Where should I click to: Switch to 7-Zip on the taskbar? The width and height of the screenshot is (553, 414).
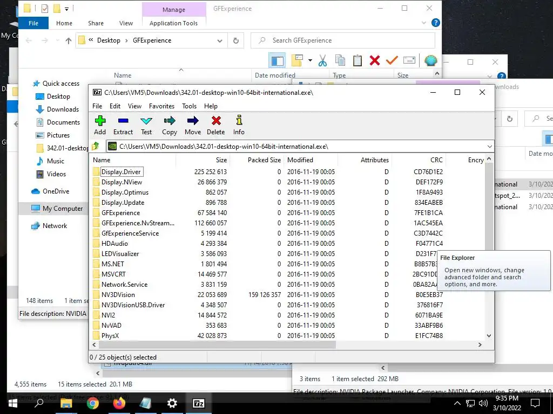tap(199, 403)
